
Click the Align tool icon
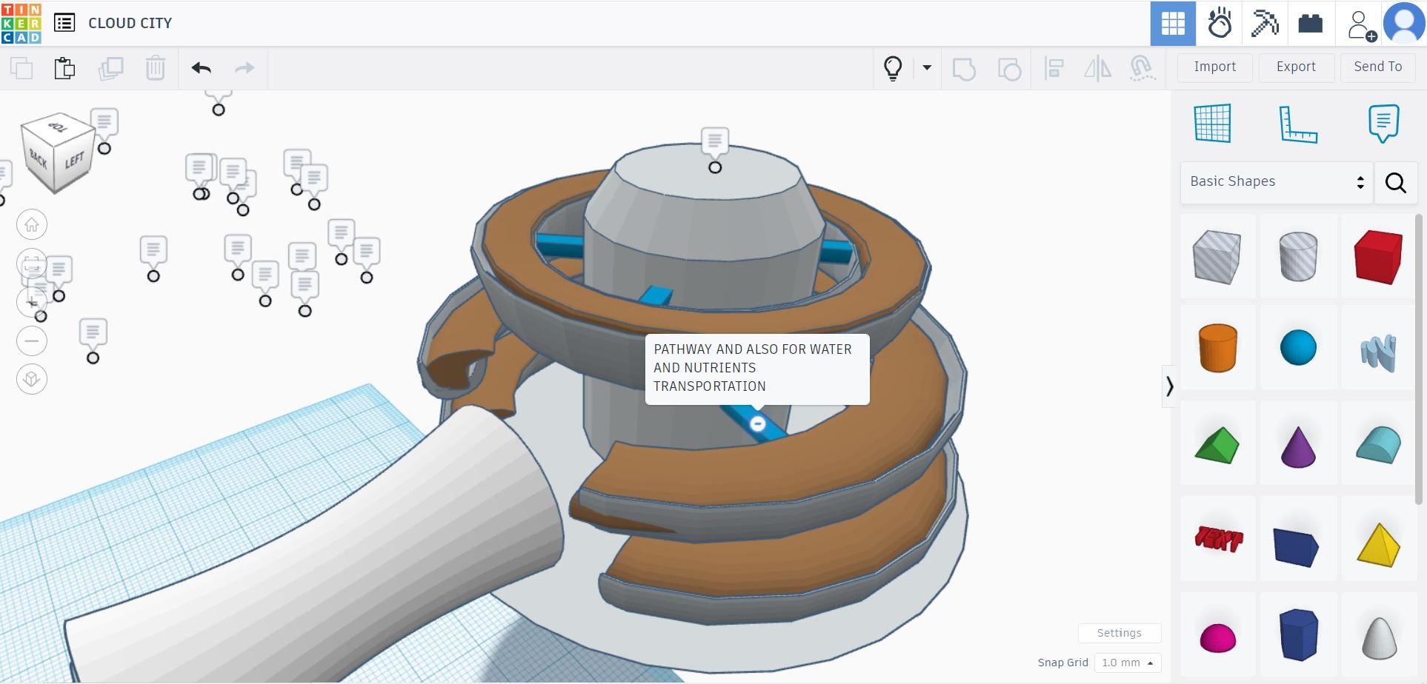1054,69
